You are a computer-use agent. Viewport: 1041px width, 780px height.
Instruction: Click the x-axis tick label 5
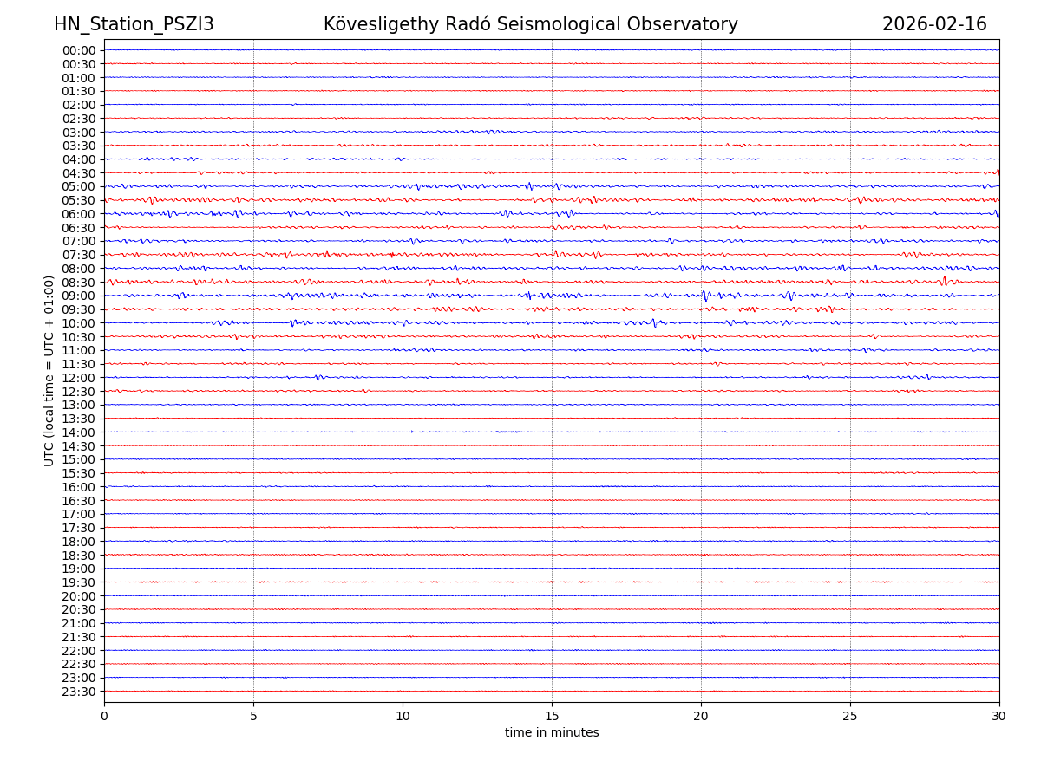[x=253, y=717]
